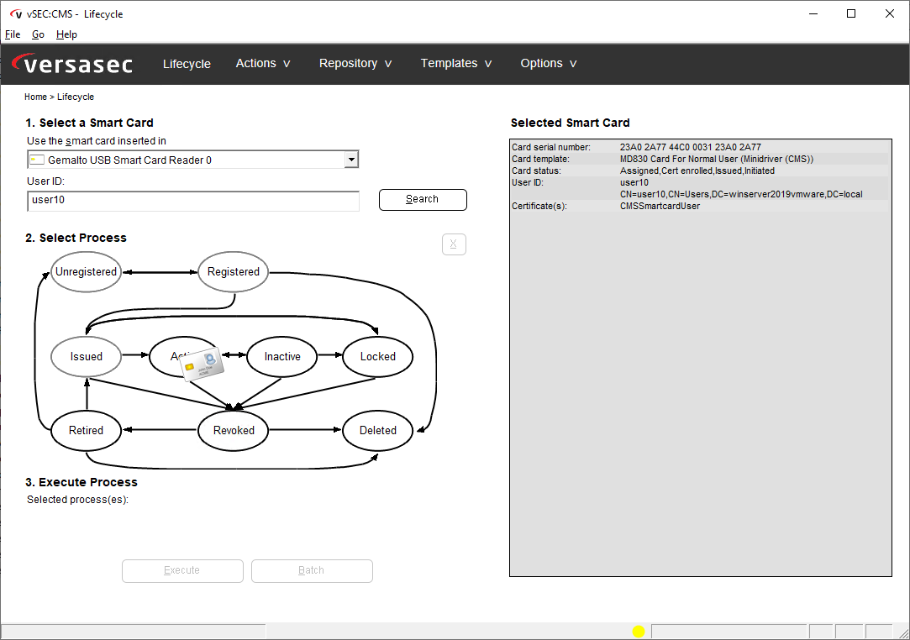Click the Home breadcrumb link

click(35, 97)
